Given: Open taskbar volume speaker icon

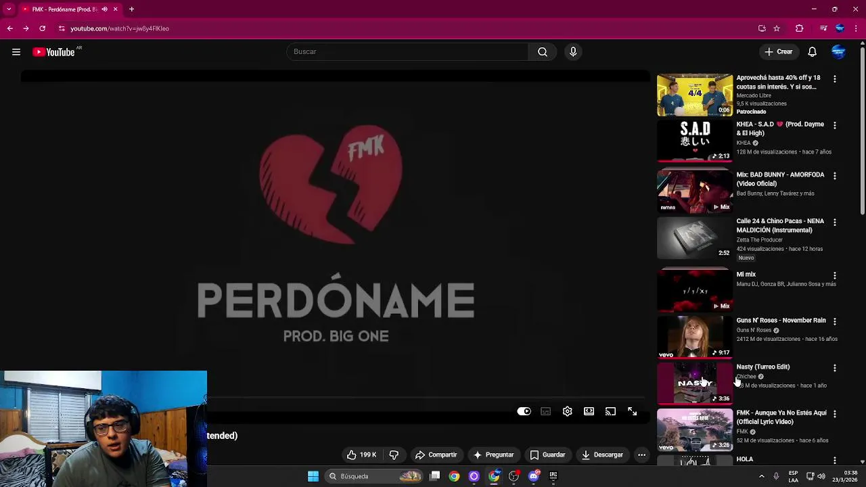Looking at the screenshot, I should coord(821,476).
